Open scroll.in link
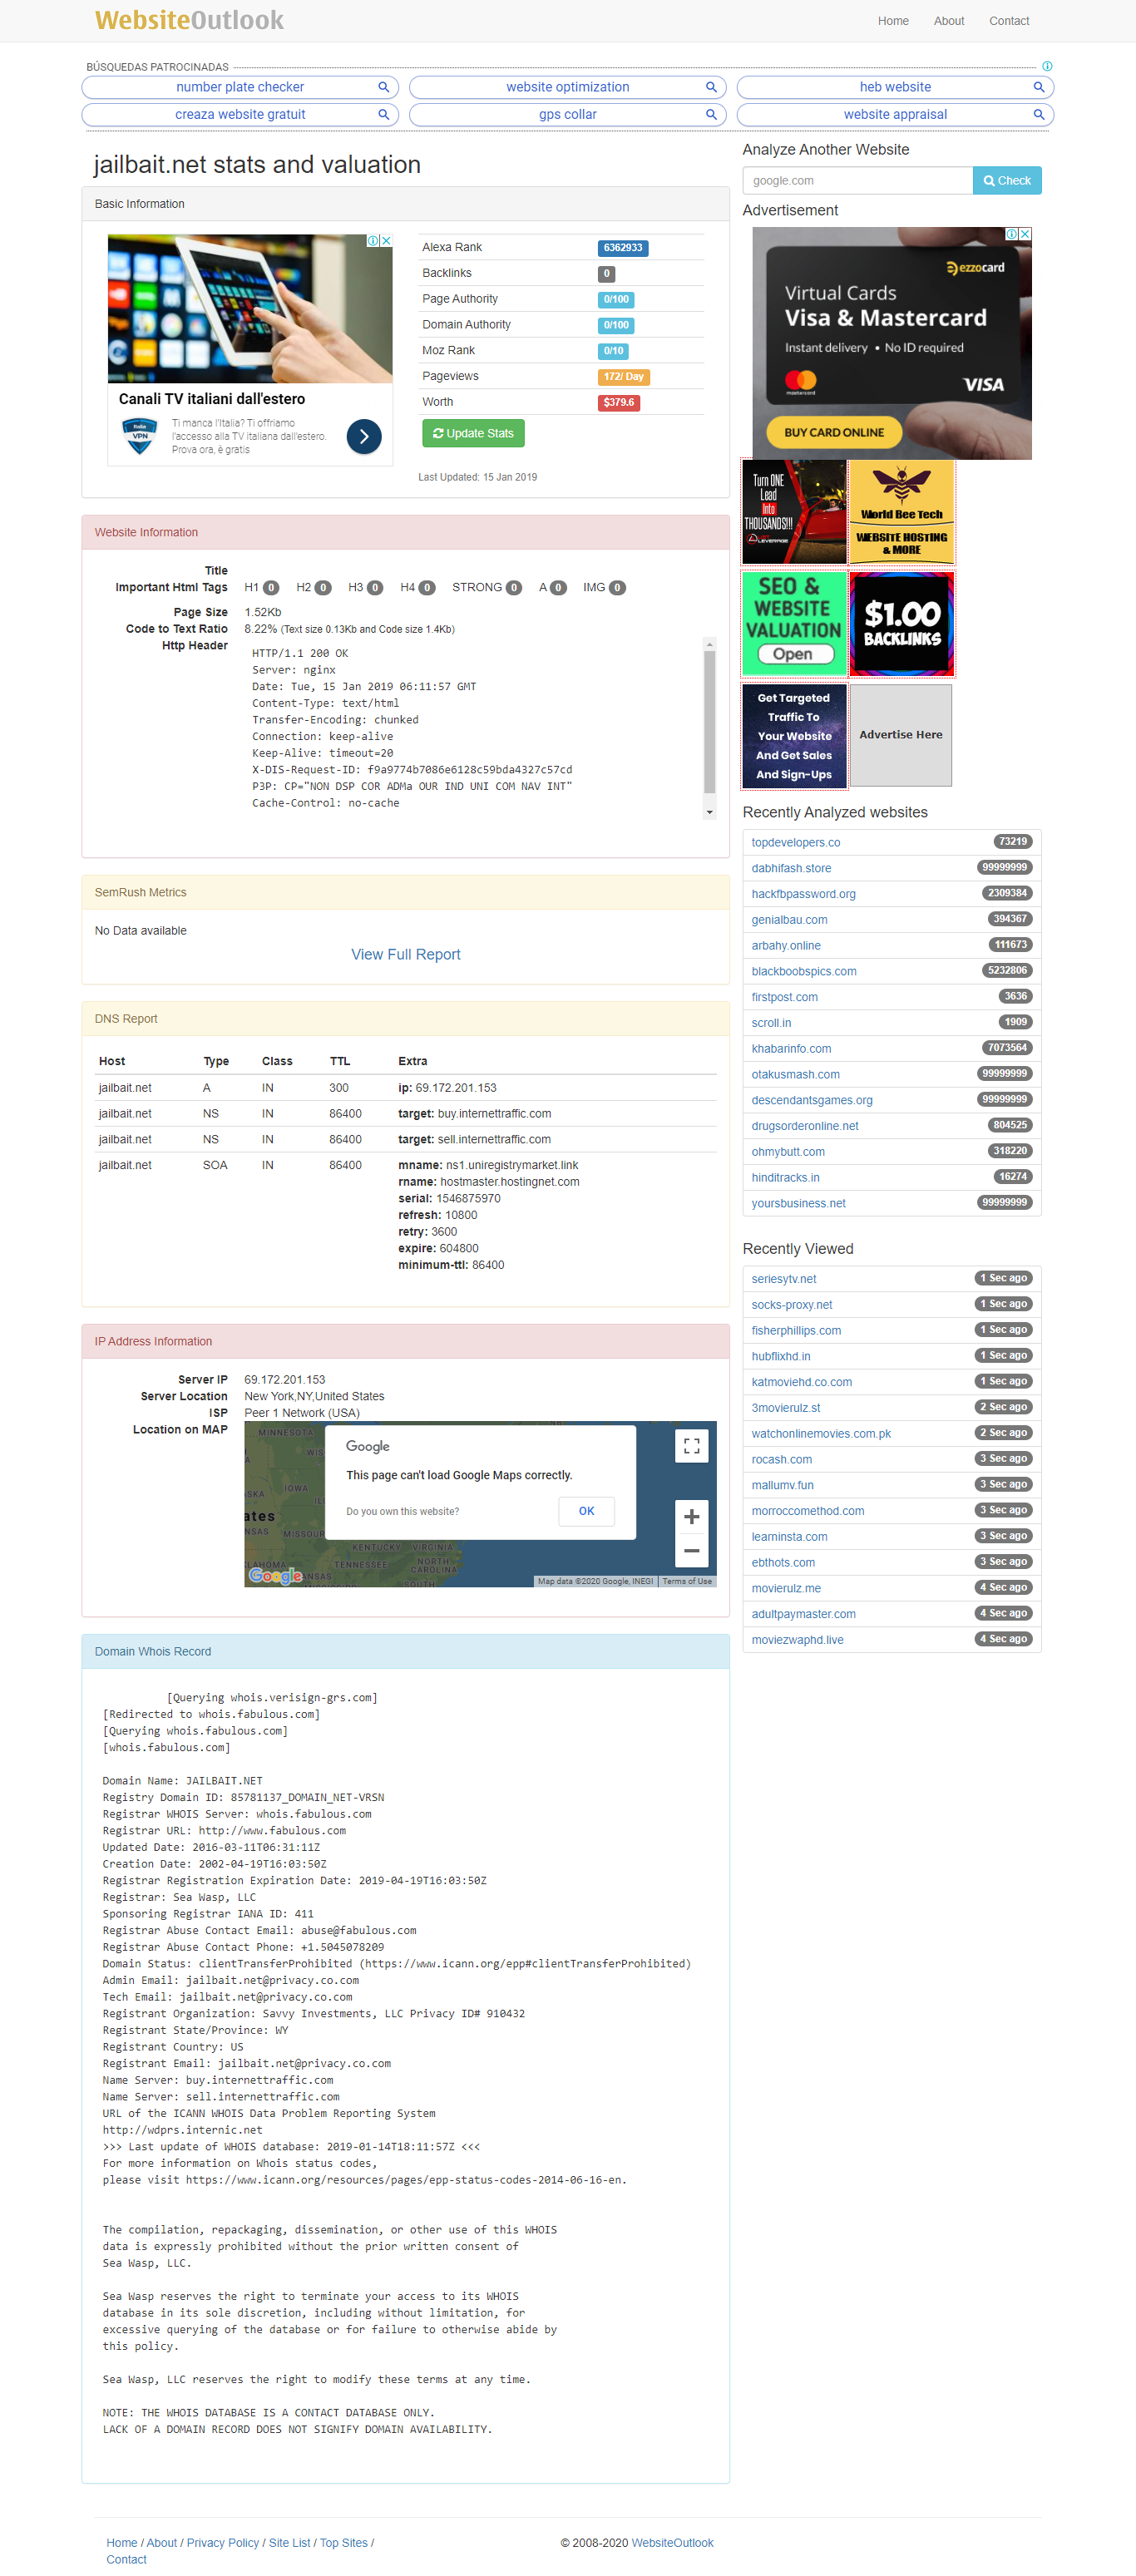This screenshot has width=1136, height=2576. pos(771,1023)
